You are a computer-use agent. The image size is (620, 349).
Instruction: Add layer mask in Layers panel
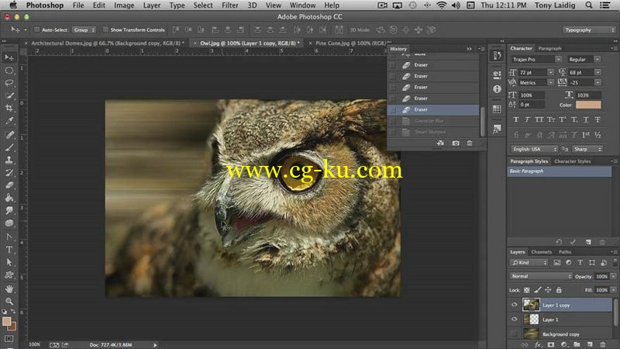click(x=551, y=344)
